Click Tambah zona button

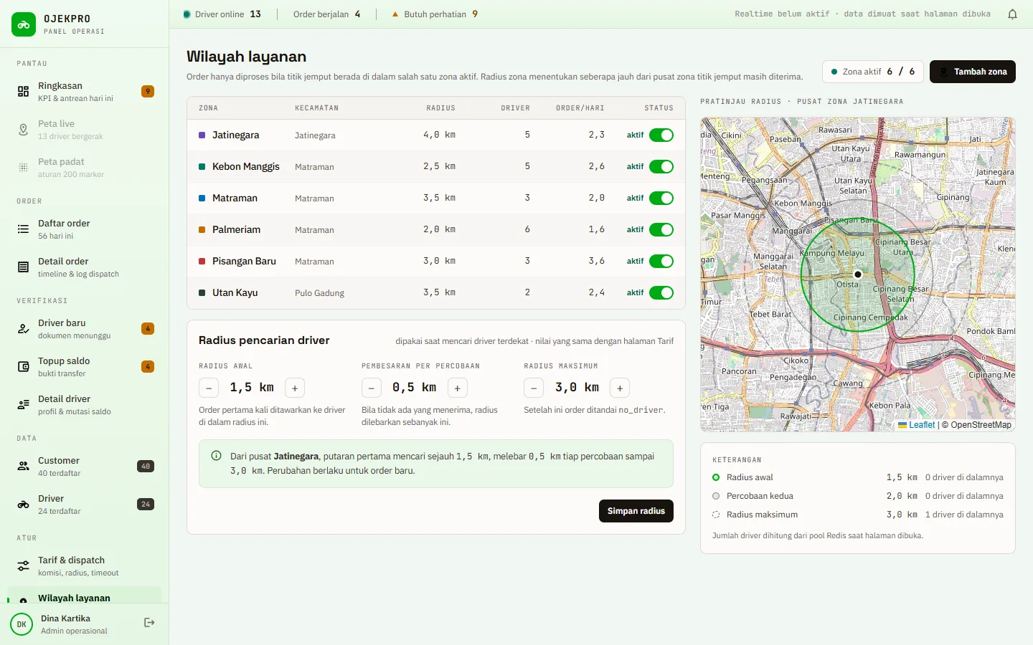pos(973,72)
